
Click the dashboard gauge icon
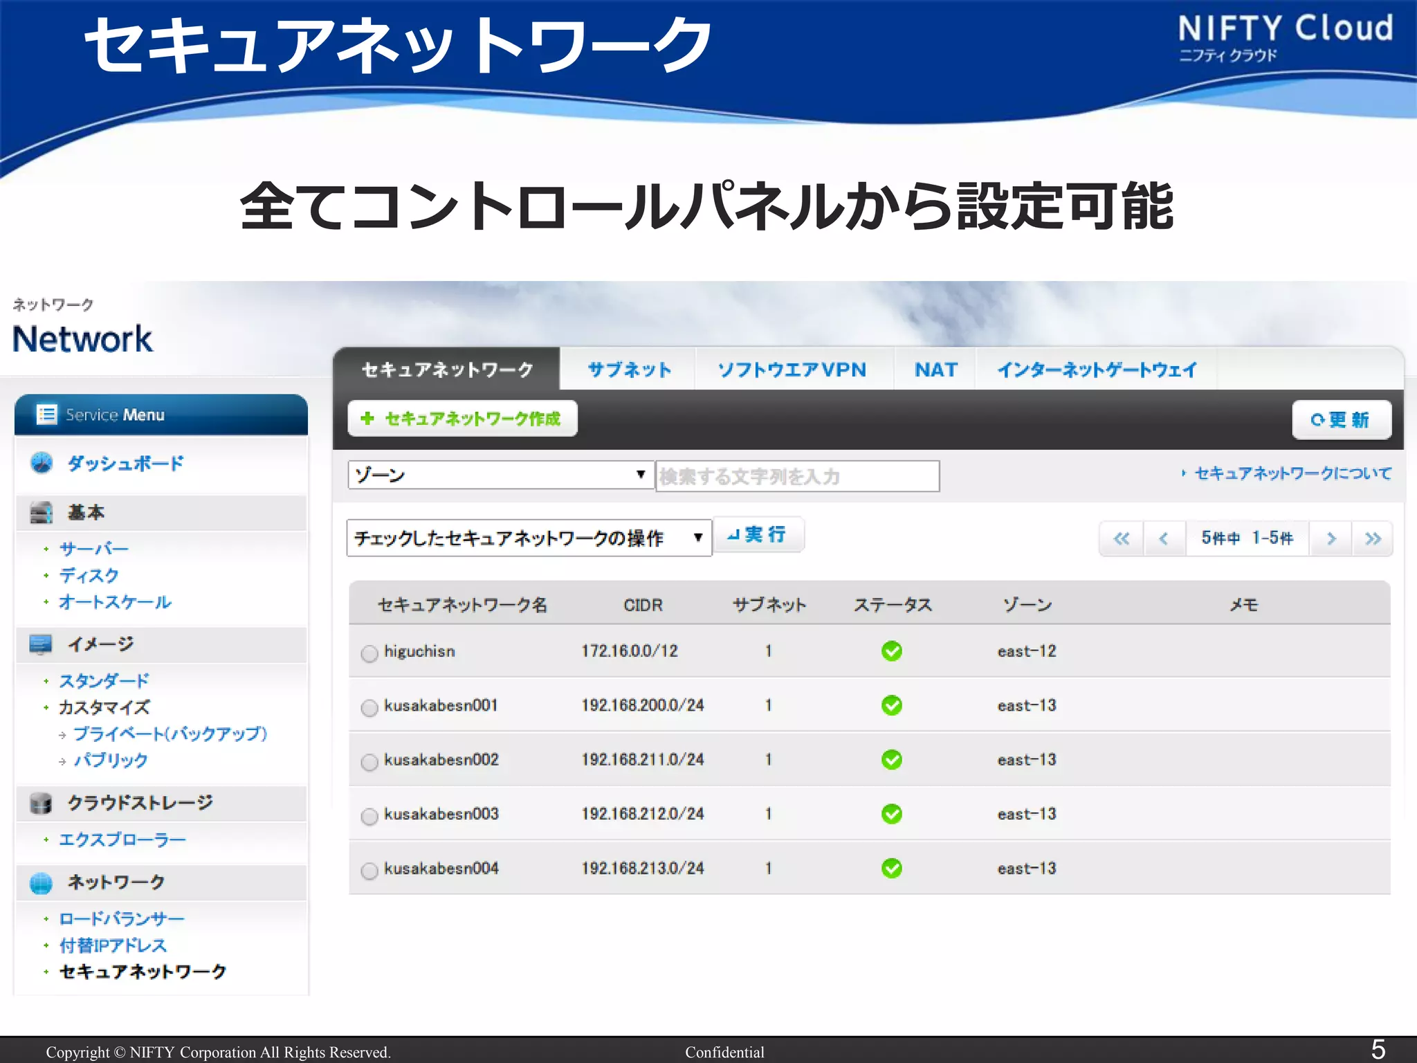[x=42, y=462]
